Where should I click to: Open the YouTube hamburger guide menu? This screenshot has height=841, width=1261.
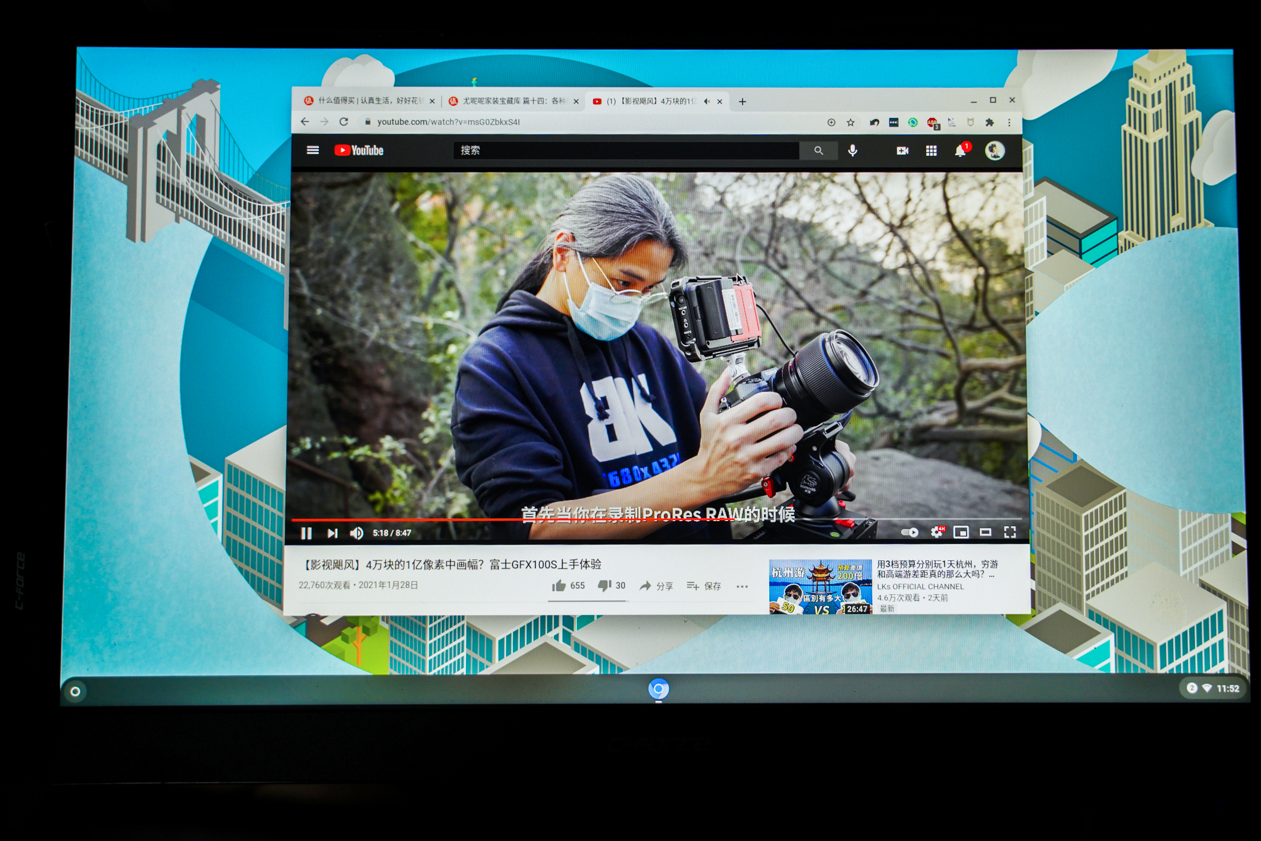click(313, 150)
